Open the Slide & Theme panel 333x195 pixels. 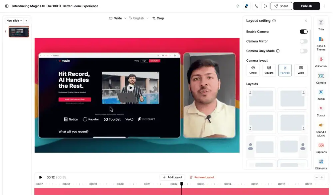click(321, 42)
